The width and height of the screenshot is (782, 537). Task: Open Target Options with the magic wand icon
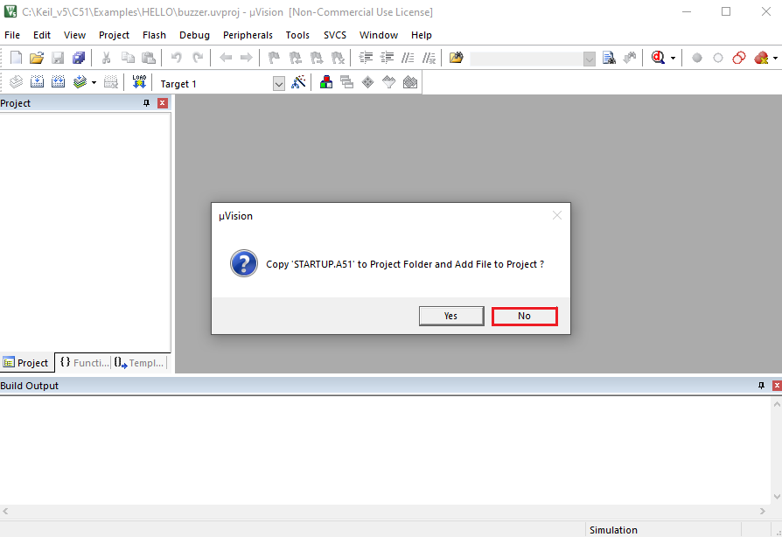[x=298, y=82]
